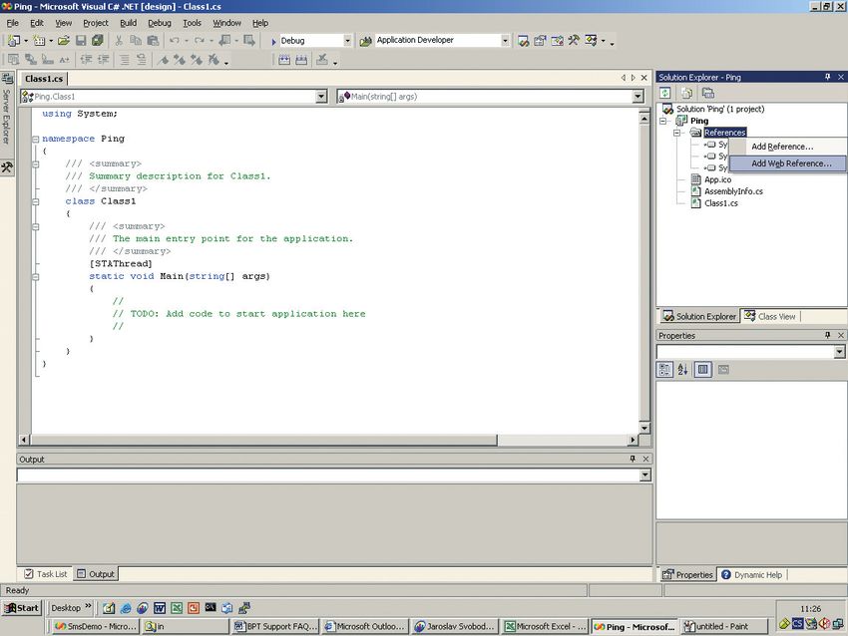Click the Find in Files binoculars icon

click(365, 41)
